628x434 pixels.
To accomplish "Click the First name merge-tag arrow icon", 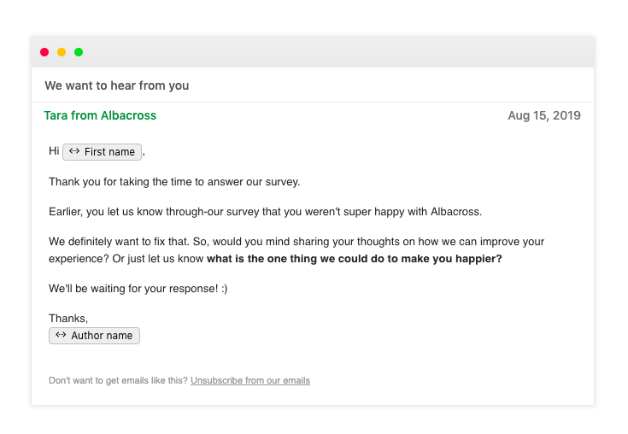I will pos(74,151).
